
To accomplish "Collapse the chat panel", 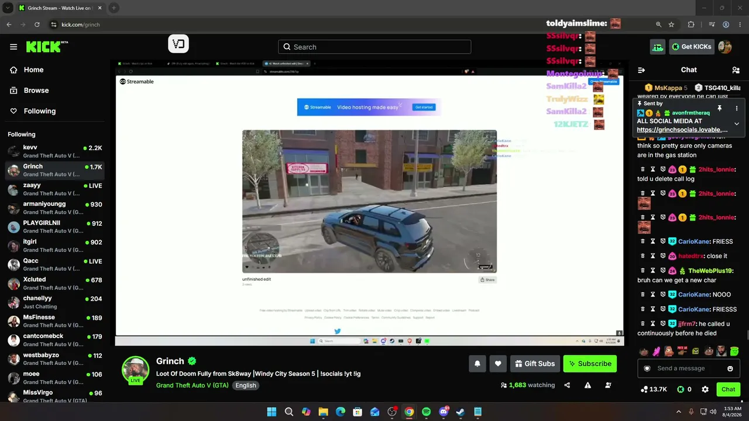I will (x=641, y=70).
